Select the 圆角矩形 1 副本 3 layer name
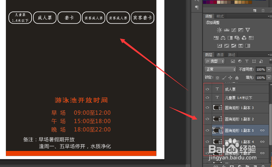Viewport: 272px width, 167px height. pos(239,108)
